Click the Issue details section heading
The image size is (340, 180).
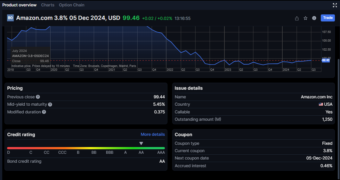(189, 88)
